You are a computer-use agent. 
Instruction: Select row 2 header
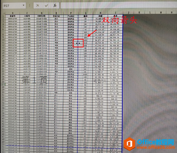[x=3, y=19]
